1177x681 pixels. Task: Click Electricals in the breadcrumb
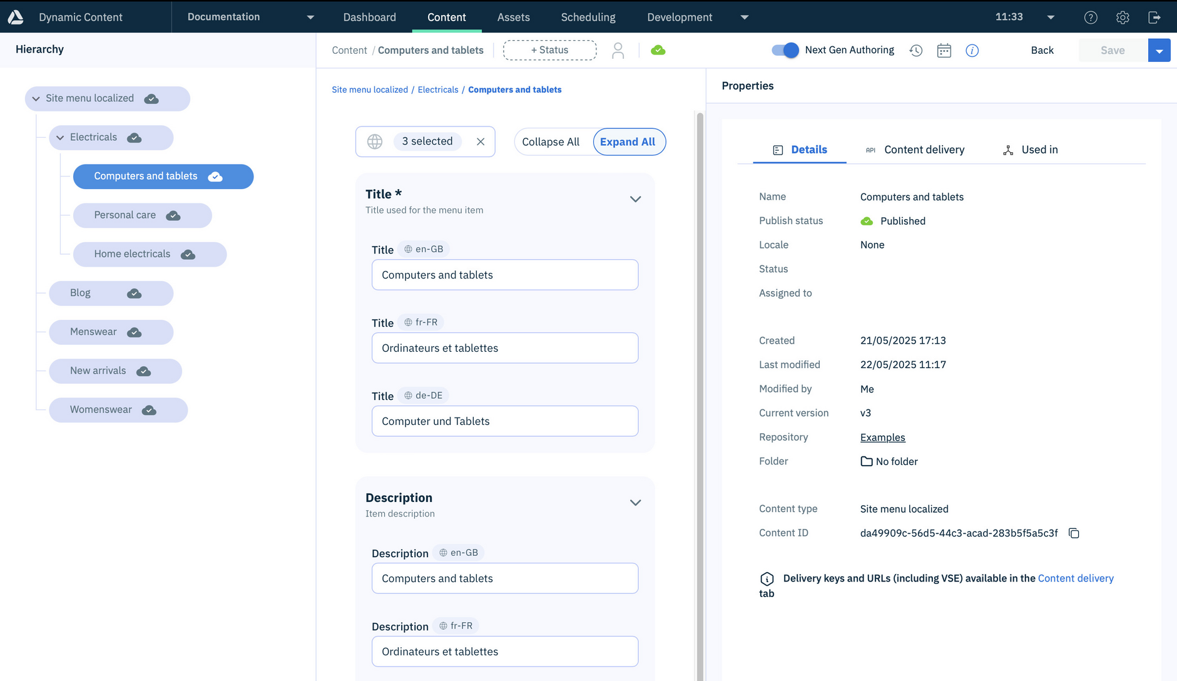[x=438, y=90]
